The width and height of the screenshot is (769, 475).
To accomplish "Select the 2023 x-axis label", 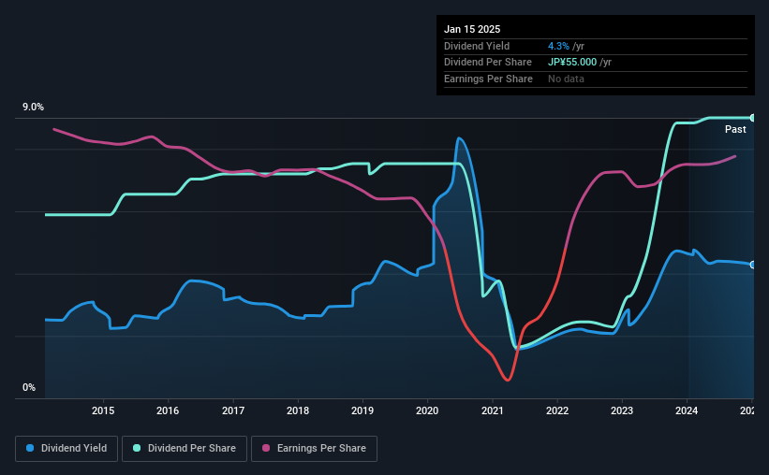I will coord(622,410).
